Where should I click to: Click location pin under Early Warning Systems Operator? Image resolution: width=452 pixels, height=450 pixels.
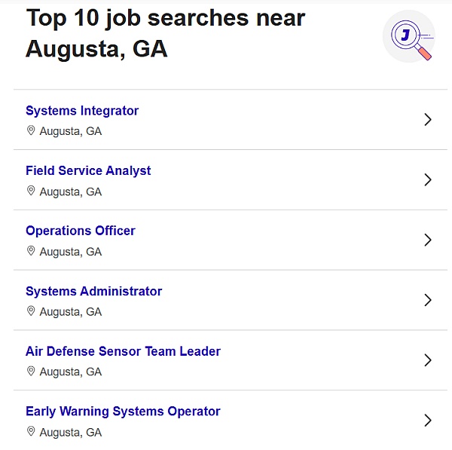31,432
